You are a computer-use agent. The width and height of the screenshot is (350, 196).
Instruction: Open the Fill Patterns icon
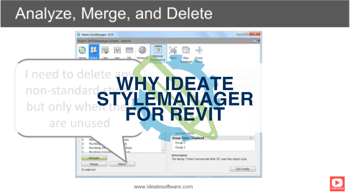129,50
